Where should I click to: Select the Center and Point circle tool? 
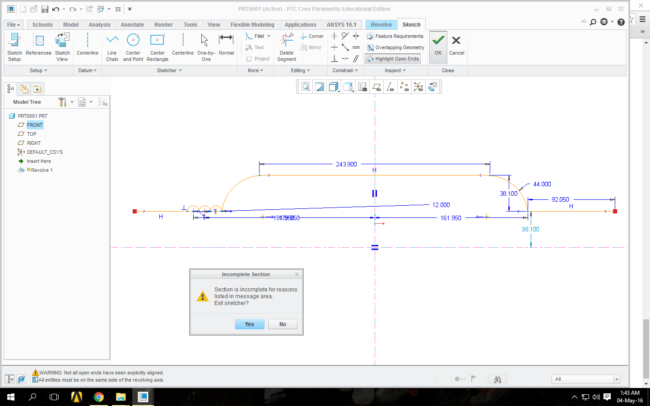[133, 47]
